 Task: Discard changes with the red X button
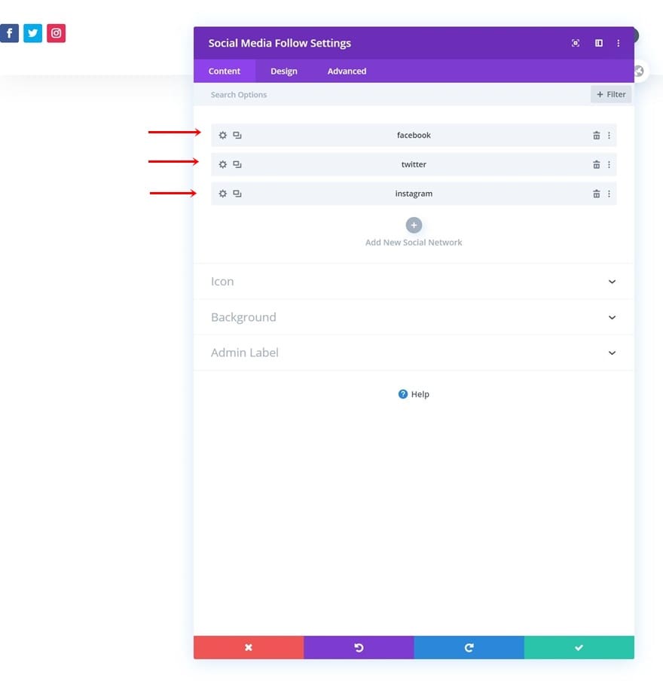249,647
